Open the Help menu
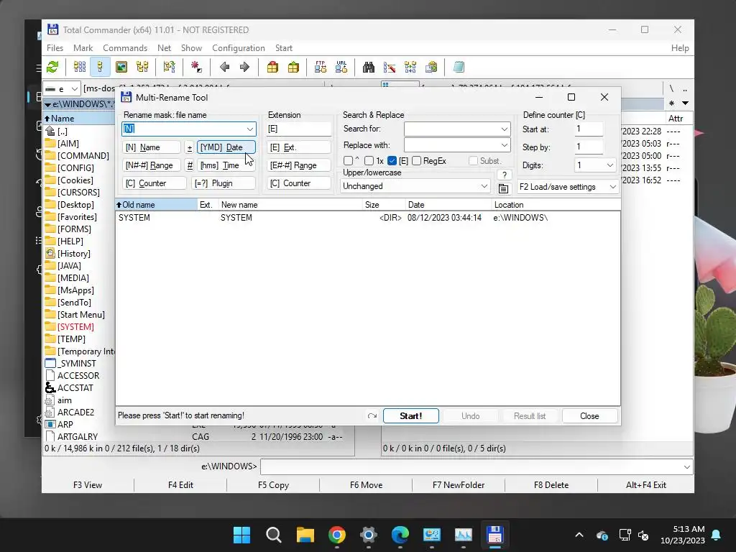The width and height of the screenshot is (736, 552). (680, 48)
